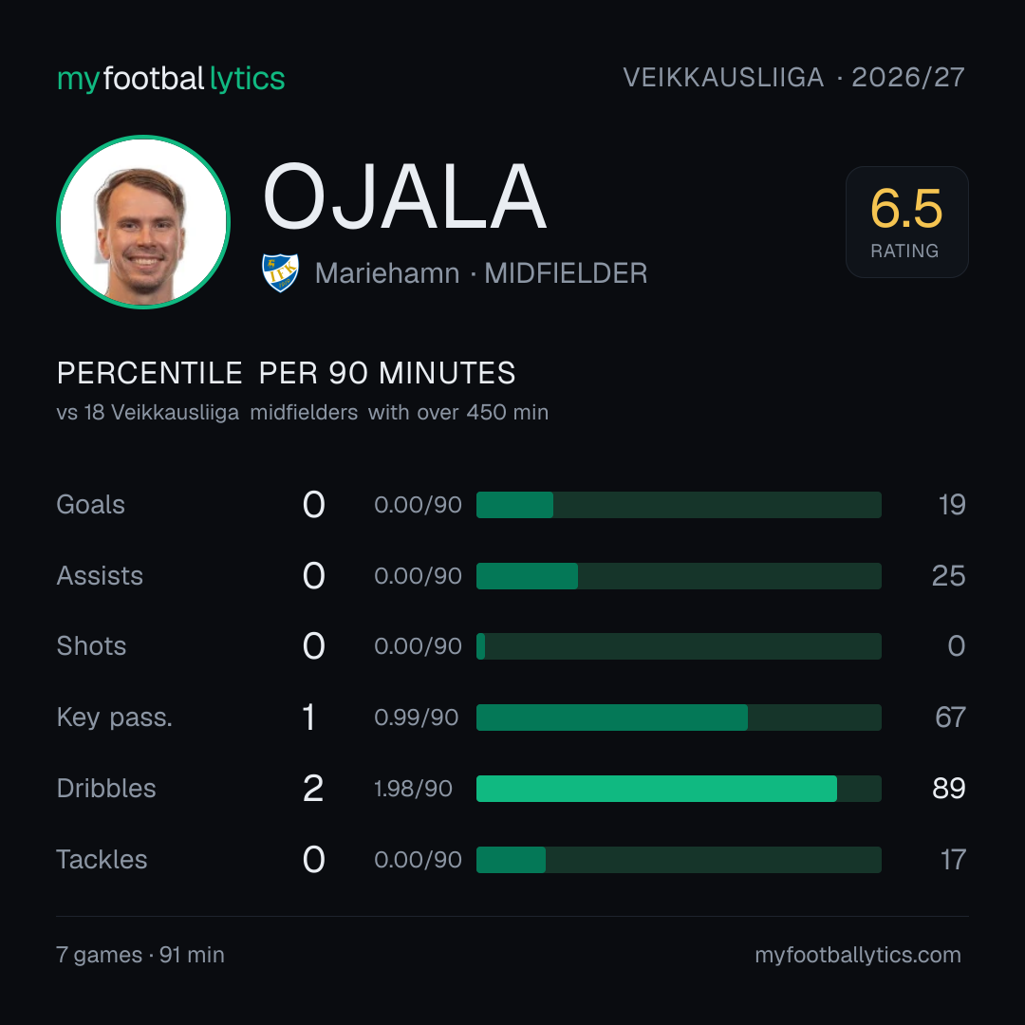Click the Dribbles percentile bar
The height and width of the screenshot is (1025, 1025).
679,789
